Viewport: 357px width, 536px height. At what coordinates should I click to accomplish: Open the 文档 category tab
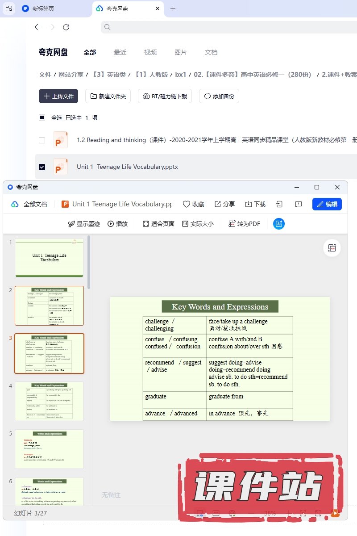tap(211, 52)
